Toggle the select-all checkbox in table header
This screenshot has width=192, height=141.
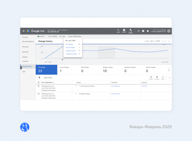tap(38, 82)
